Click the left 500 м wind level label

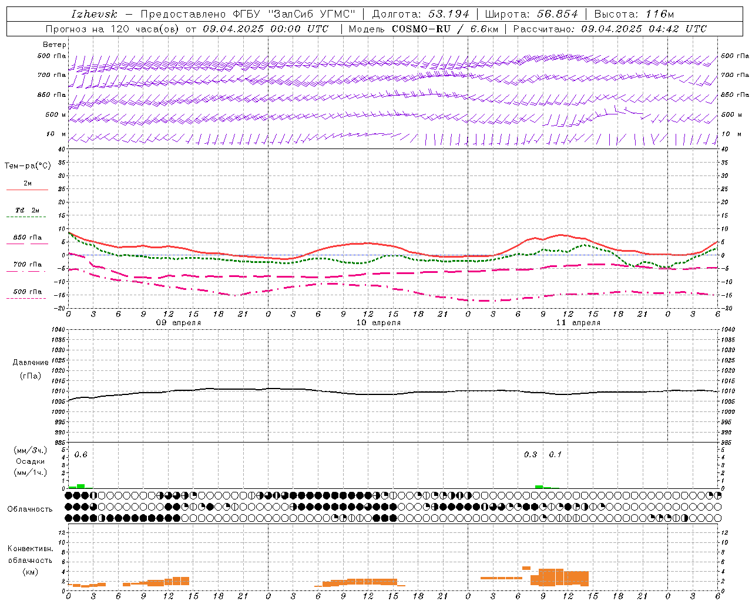(x=56, y=114)
